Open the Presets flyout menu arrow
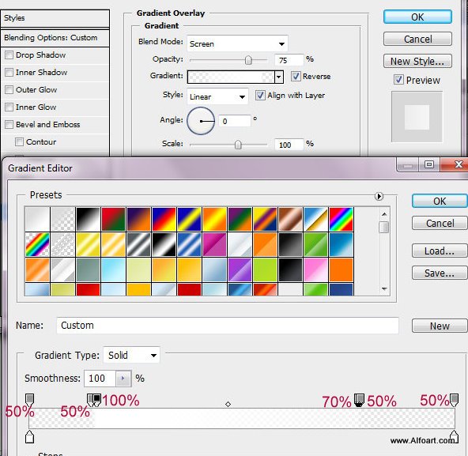The image size is (468, 456). coord(379,196)
